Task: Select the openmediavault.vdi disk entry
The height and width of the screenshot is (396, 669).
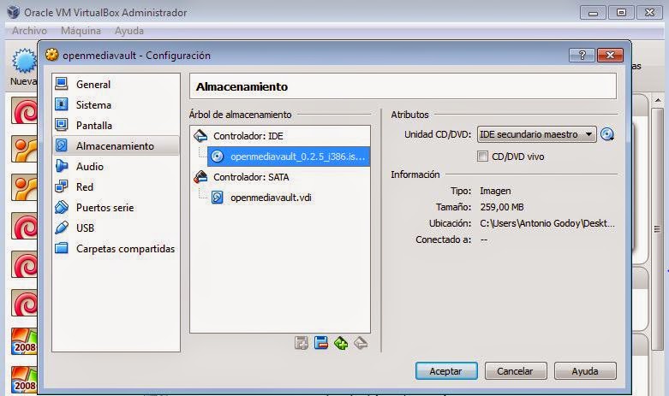Action: coord(271,198)
